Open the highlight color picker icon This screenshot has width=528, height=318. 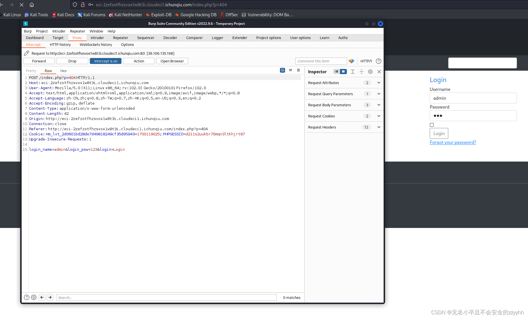pos(351,61)
